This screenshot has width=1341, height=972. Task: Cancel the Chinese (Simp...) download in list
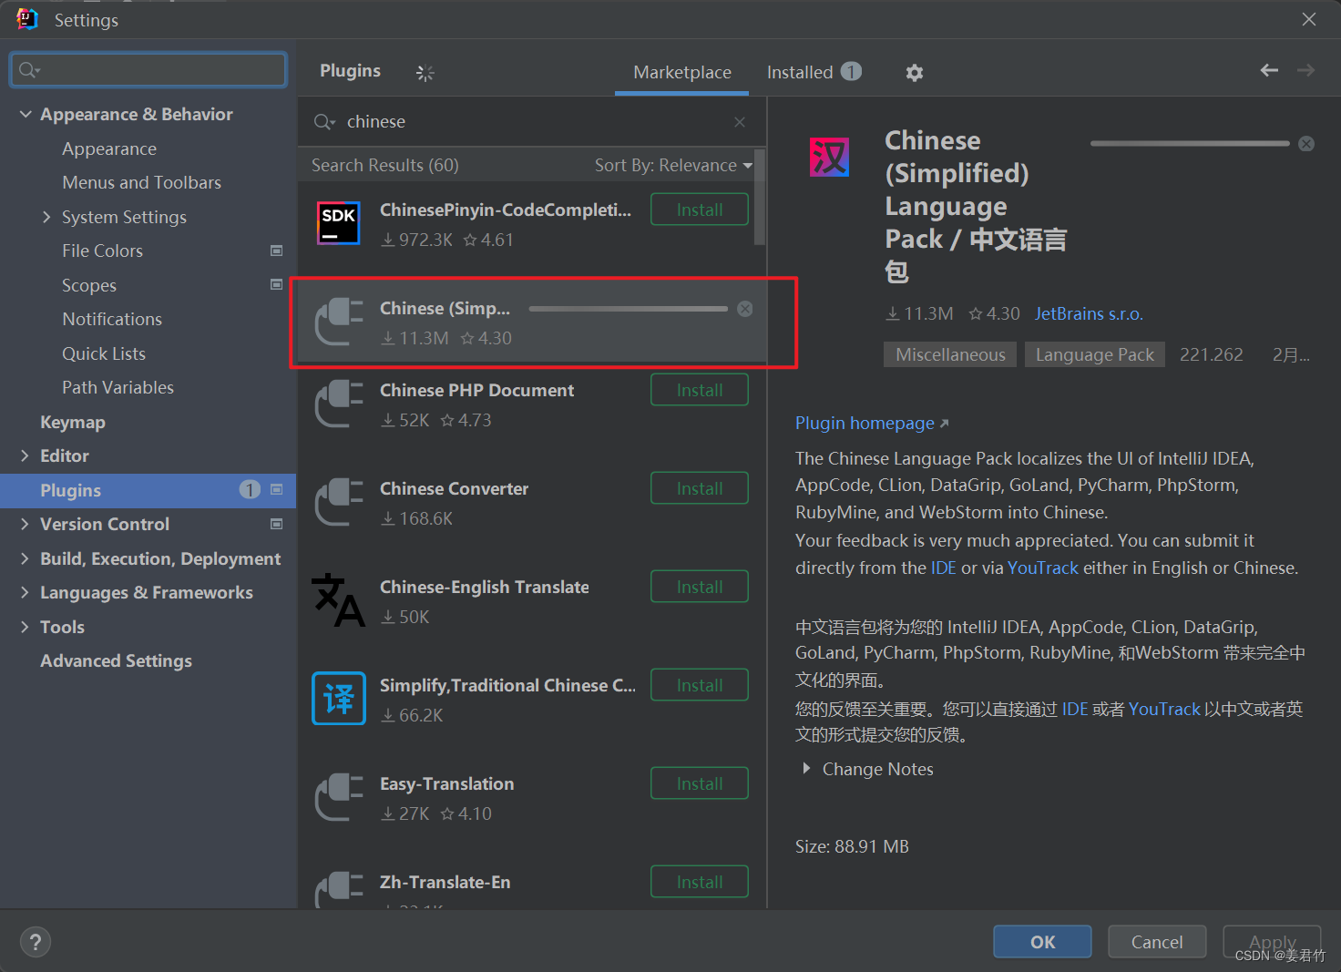click(x=745, y=309)
